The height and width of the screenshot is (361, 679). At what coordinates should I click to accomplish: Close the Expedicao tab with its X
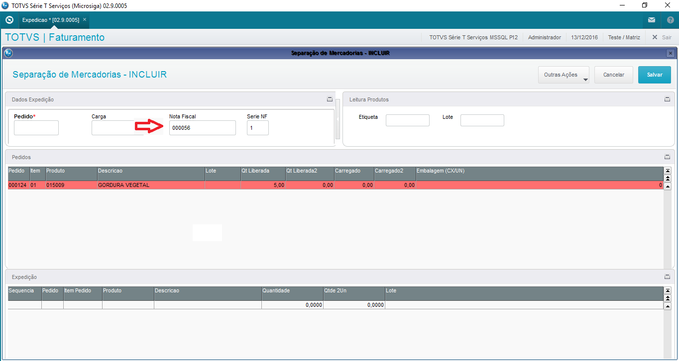(x=85, y=19)
